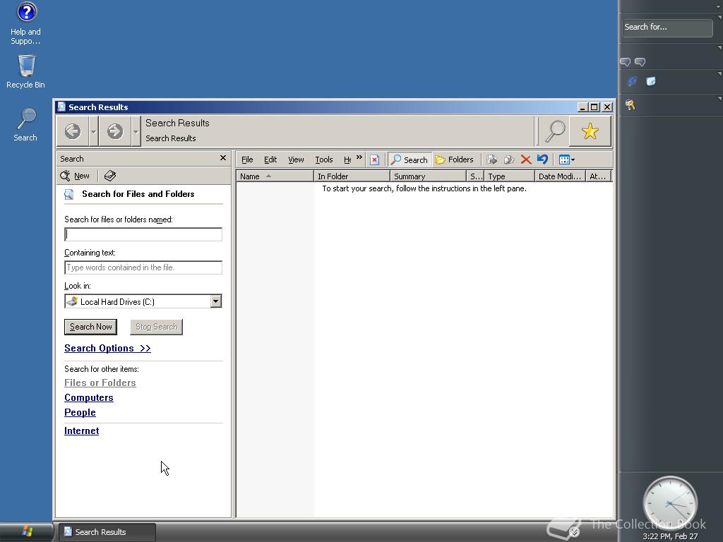
Task: Click the red X page icon in toolbar
Action: coord(374,160)
